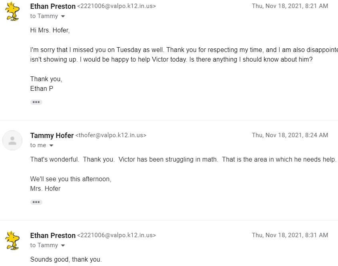338x266 pixels.
Task: Click Ethan Preston's name in the last message
Action: [53, 236]
